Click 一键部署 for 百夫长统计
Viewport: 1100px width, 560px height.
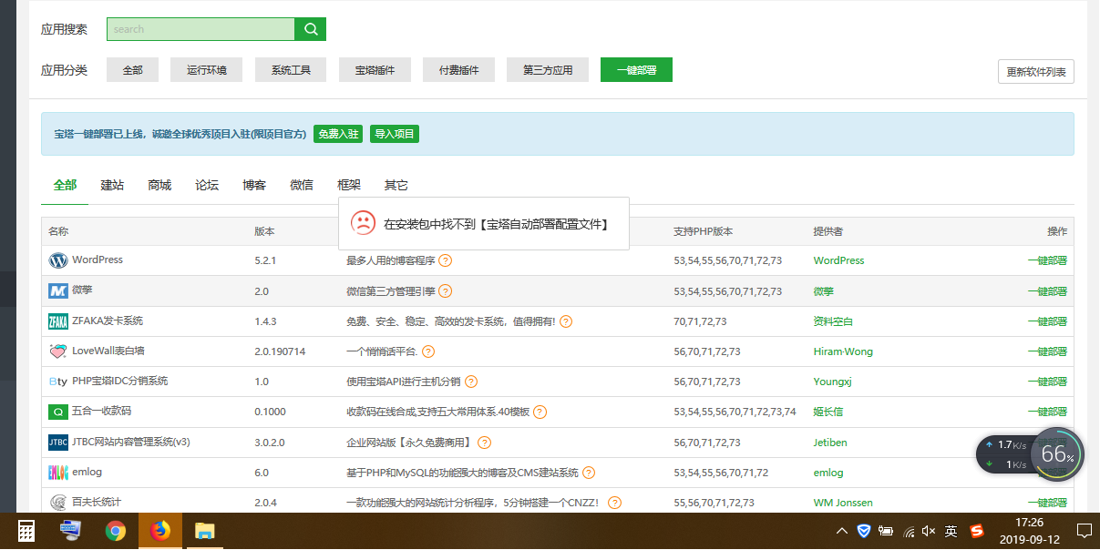click(1047, 503)
